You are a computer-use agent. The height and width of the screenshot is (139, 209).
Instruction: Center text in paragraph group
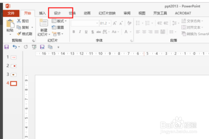point(144,32)
